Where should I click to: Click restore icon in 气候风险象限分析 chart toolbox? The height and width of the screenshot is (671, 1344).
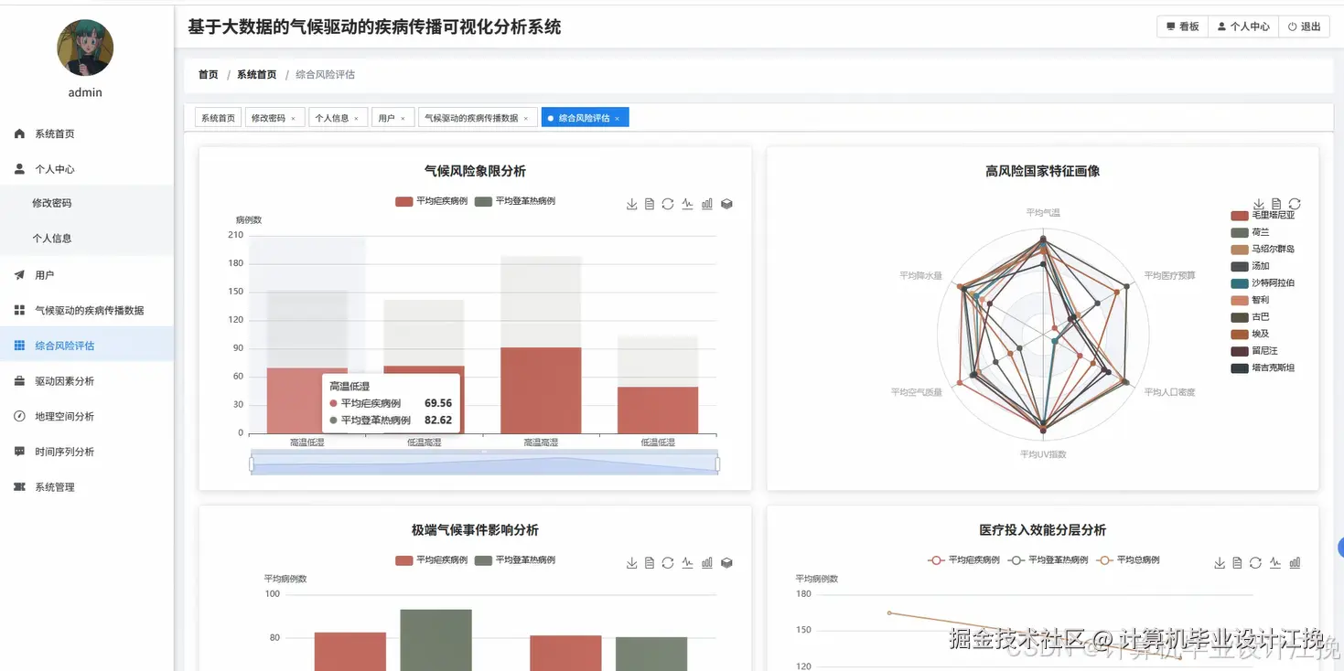pyautogui.click(x=668, y=204)
